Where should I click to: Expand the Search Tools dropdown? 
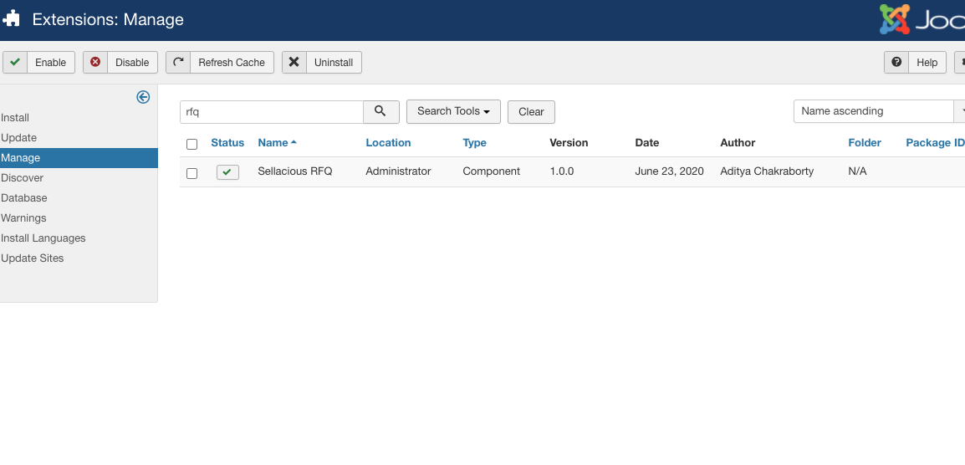[x=453, y=111]
